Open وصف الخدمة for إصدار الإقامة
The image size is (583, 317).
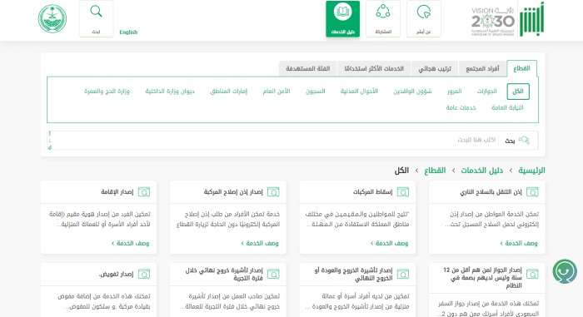pos(130,244)
